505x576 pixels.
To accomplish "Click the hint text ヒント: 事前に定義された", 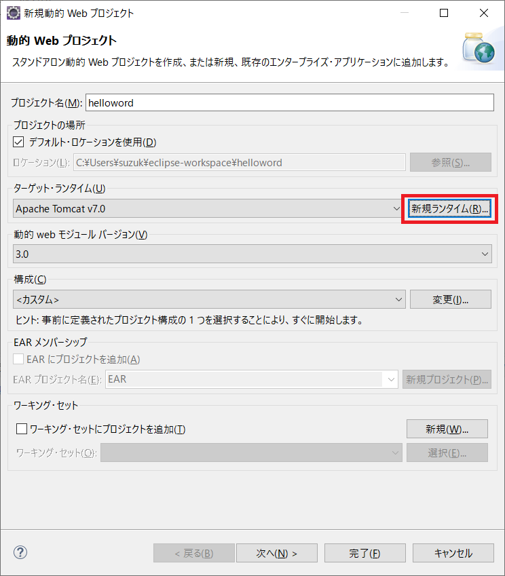I will point(189,320).
